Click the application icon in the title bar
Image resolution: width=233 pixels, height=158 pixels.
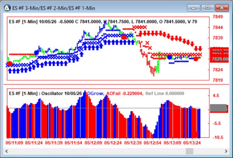pos(7,8)
